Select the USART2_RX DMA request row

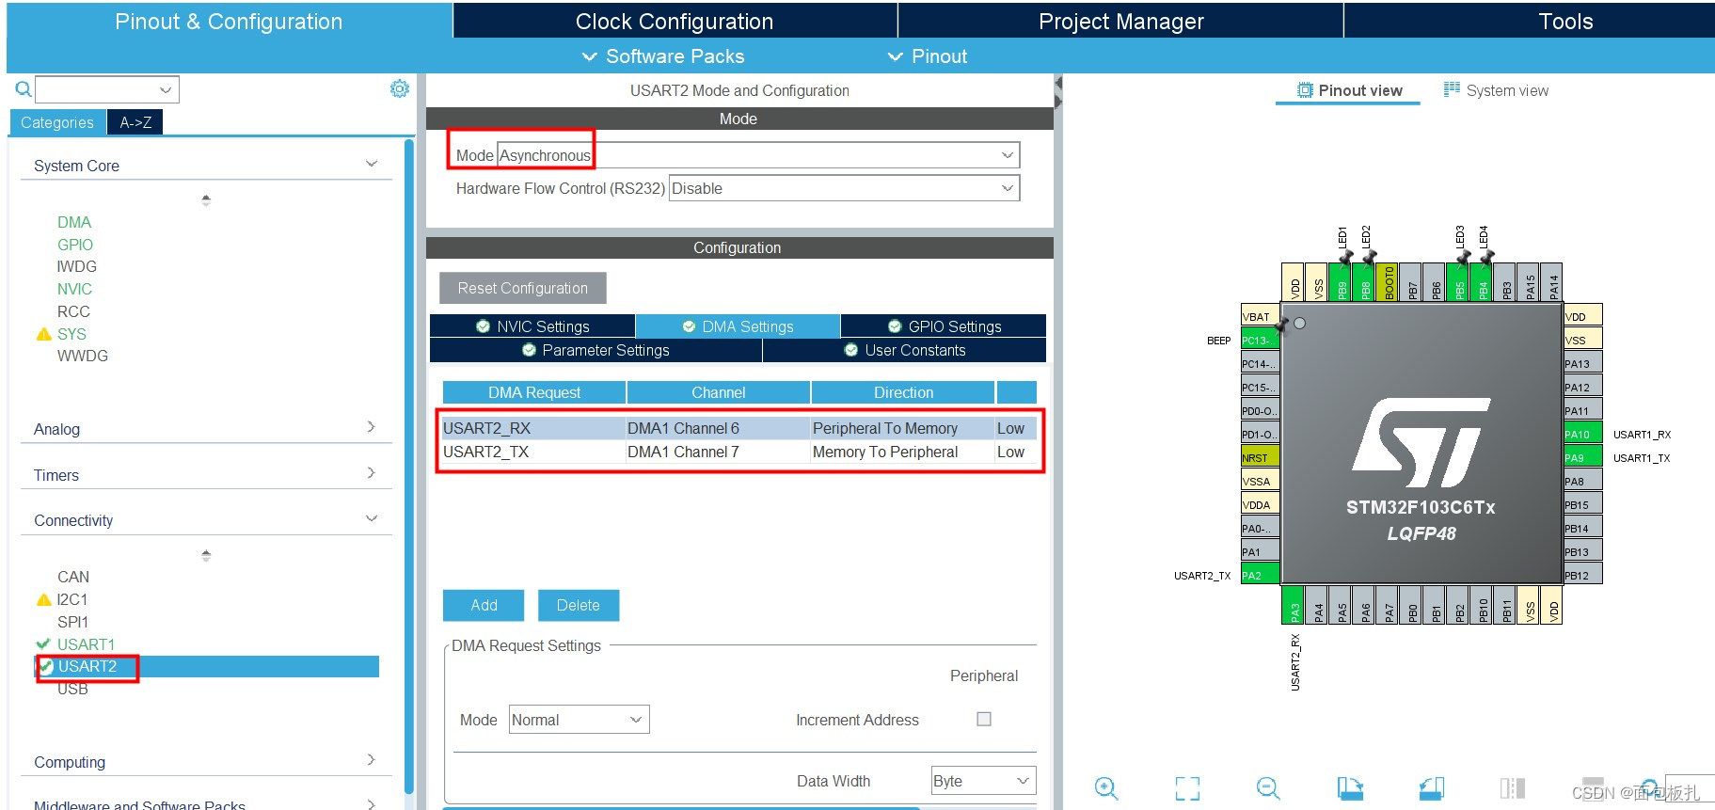pos(739,428)
